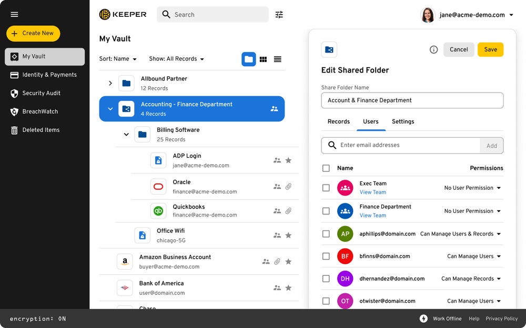Screen dimensions: 526x328
Task: Expand the Allbound Partner folder
Action: coord(110,83)
